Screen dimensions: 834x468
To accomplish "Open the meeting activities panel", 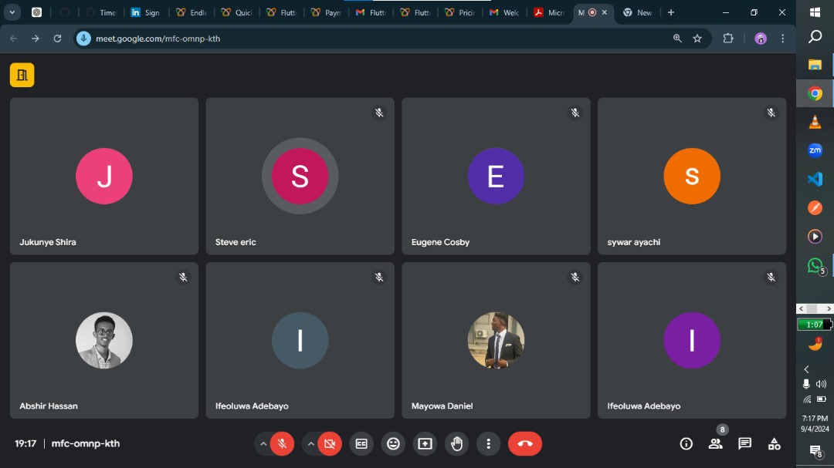I will click(774, 443).
